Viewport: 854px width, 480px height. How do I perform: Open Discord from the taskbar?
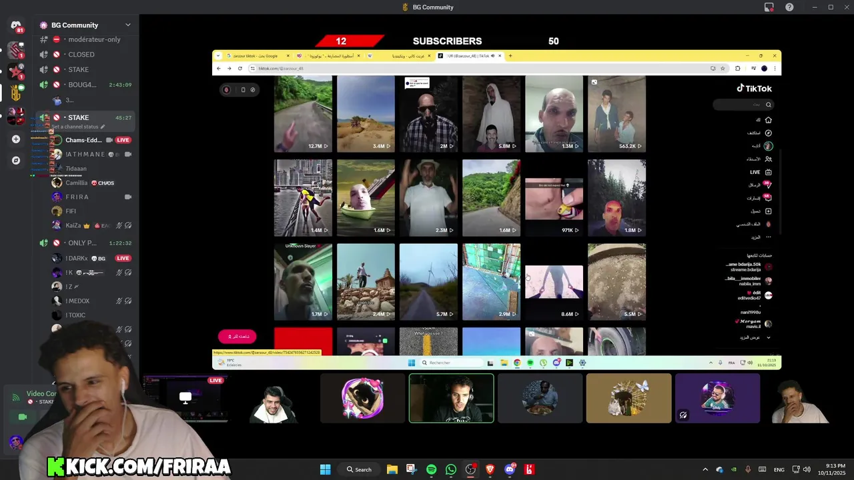510,469
